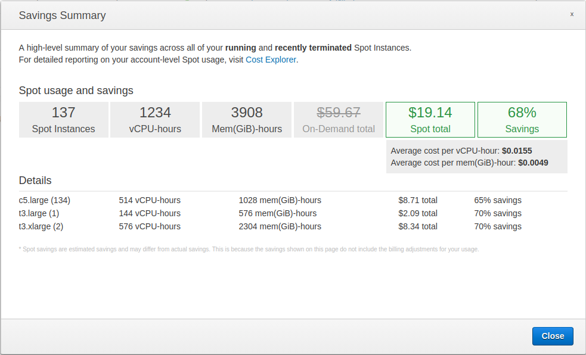The image size is (586, 355).
Task: Click the $8.71 total value
Action: [417, 200]
